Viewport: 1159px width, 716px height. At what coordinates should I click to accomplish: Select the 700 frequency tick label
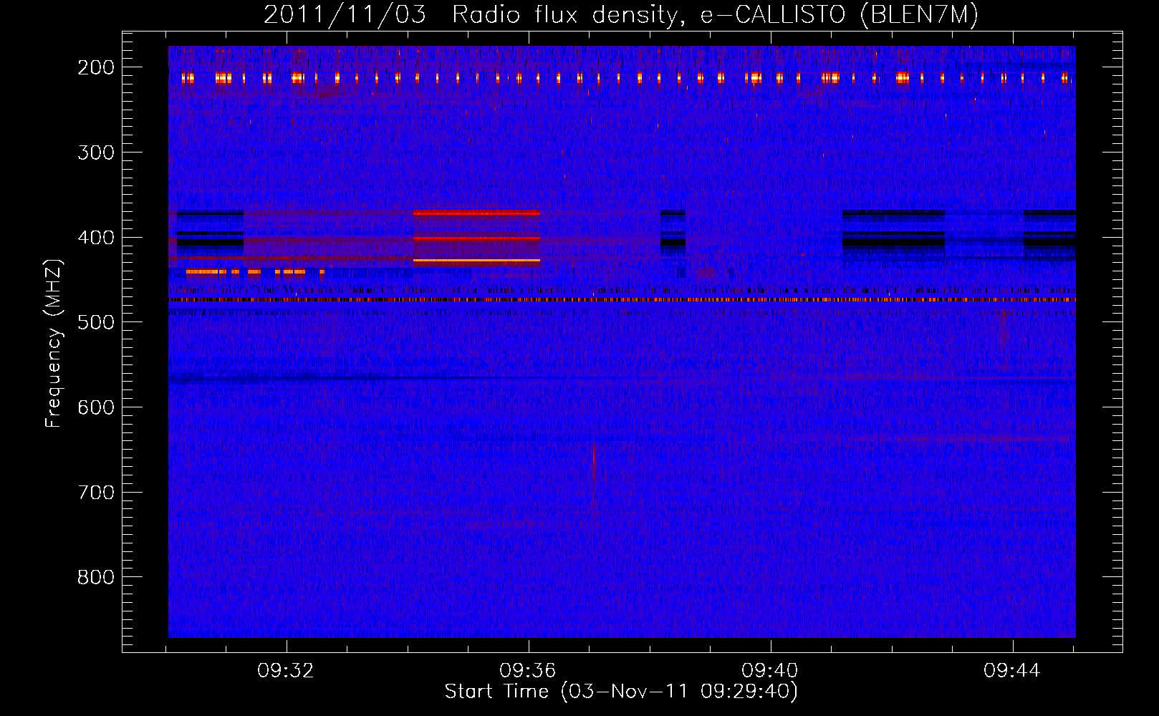(96, 493)
